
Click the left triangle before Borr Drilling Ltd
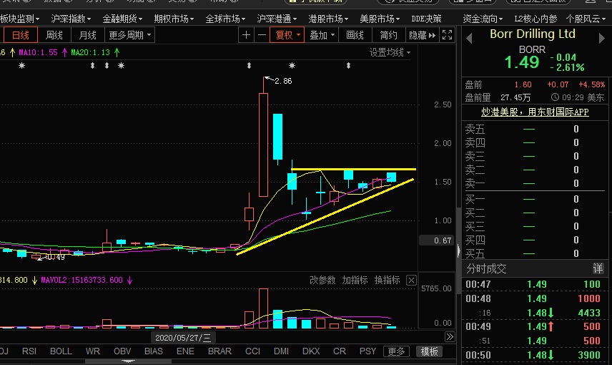470,35
